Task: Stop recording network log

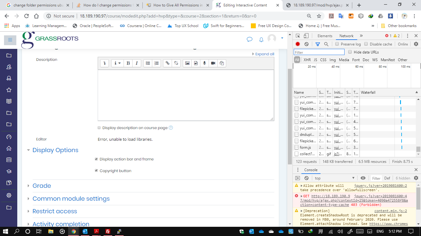Action: pos(298,44)
